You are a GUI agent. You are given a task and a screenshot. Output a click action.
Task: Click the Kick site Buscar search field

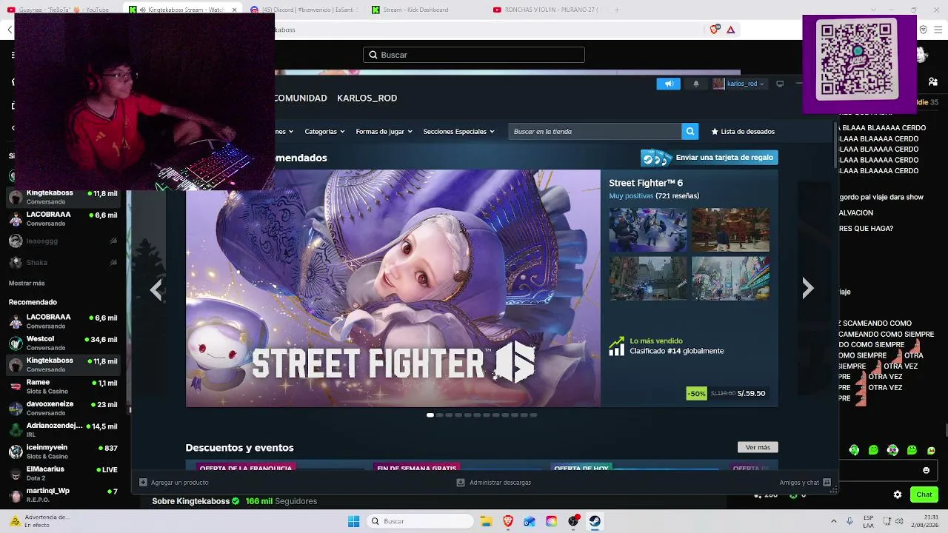click(x=474, y=55)
